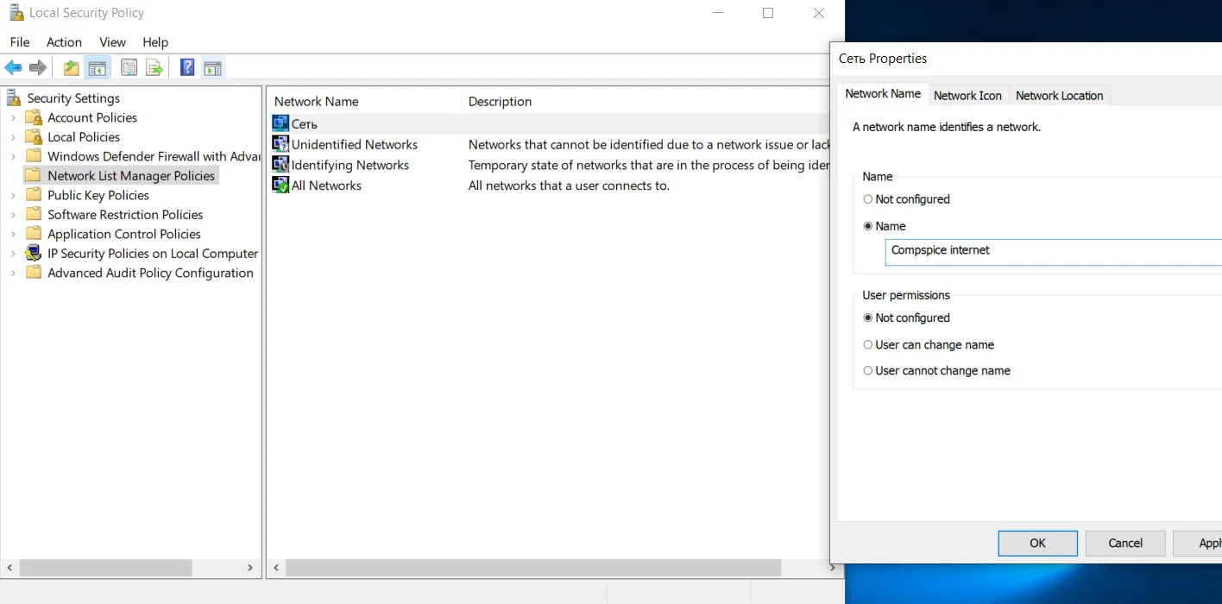Select the Network Name tab
Image resolution: width=1222 pixels, height=604 pixels.
(x=883, y=93)
